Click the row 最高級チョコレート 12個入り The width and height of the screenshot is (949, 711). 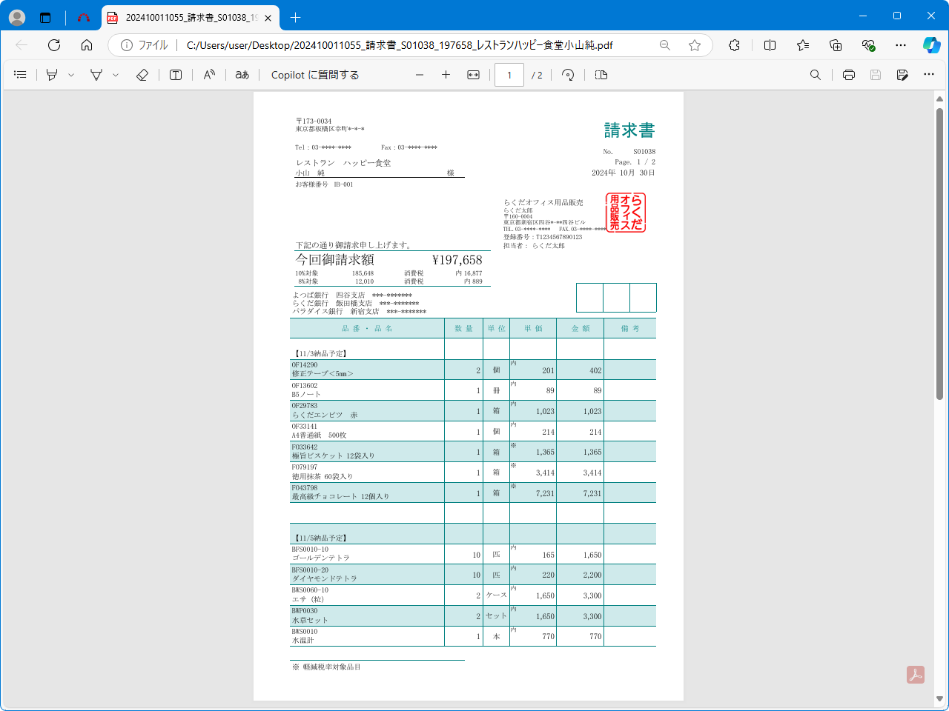point(473,493)
